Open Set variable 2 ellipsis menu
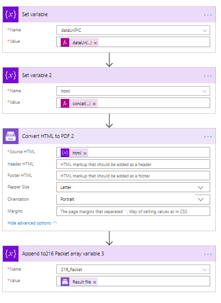The height and width of the screenshot is (303, 221). point(208,76)
